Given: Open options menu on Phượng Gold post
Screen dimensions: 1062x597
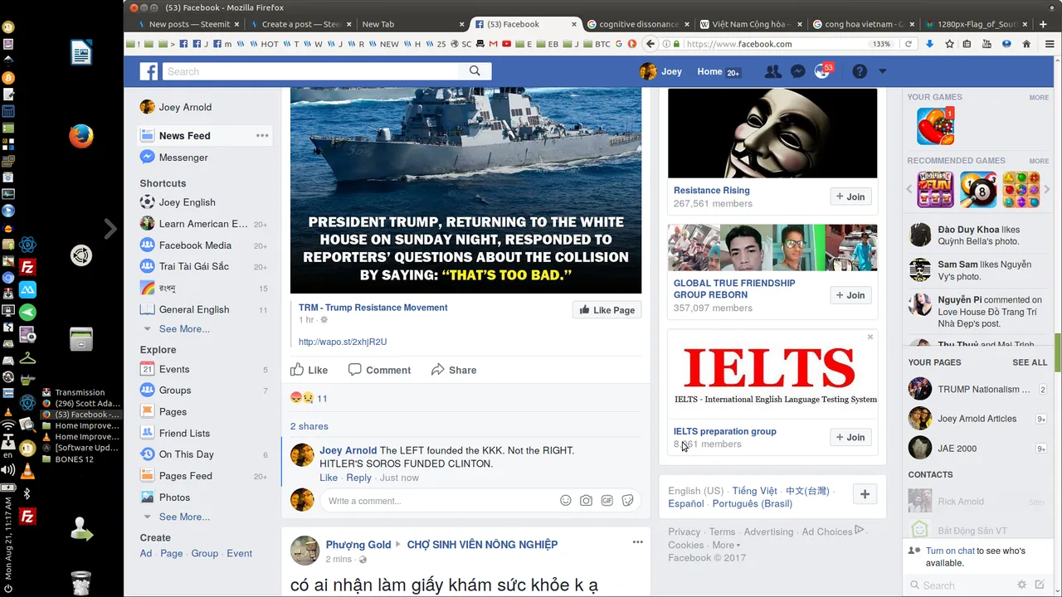Looking at the screenshot, I should pos(637,541).
